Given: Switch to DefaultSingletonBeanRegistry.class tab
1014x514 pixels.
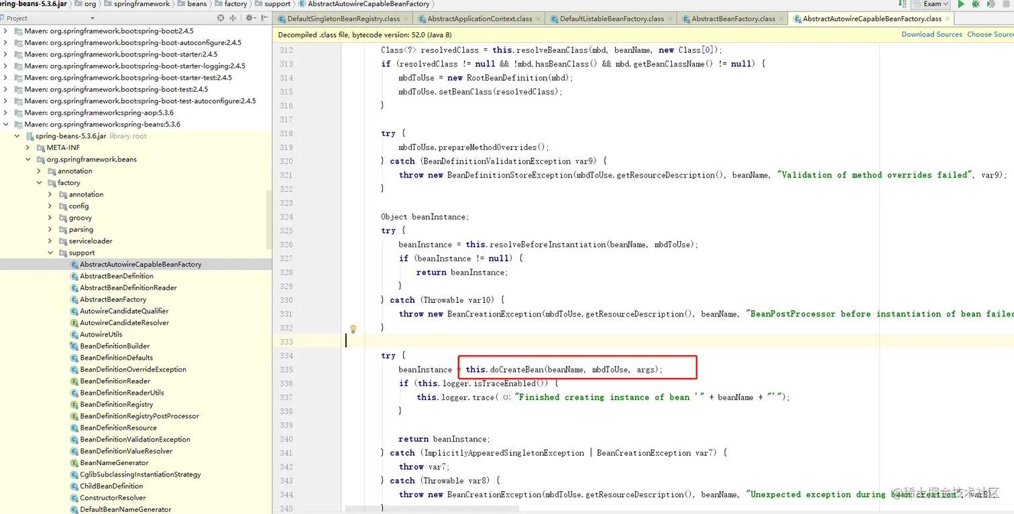Looking at the screenshot, I should (343, 19).
